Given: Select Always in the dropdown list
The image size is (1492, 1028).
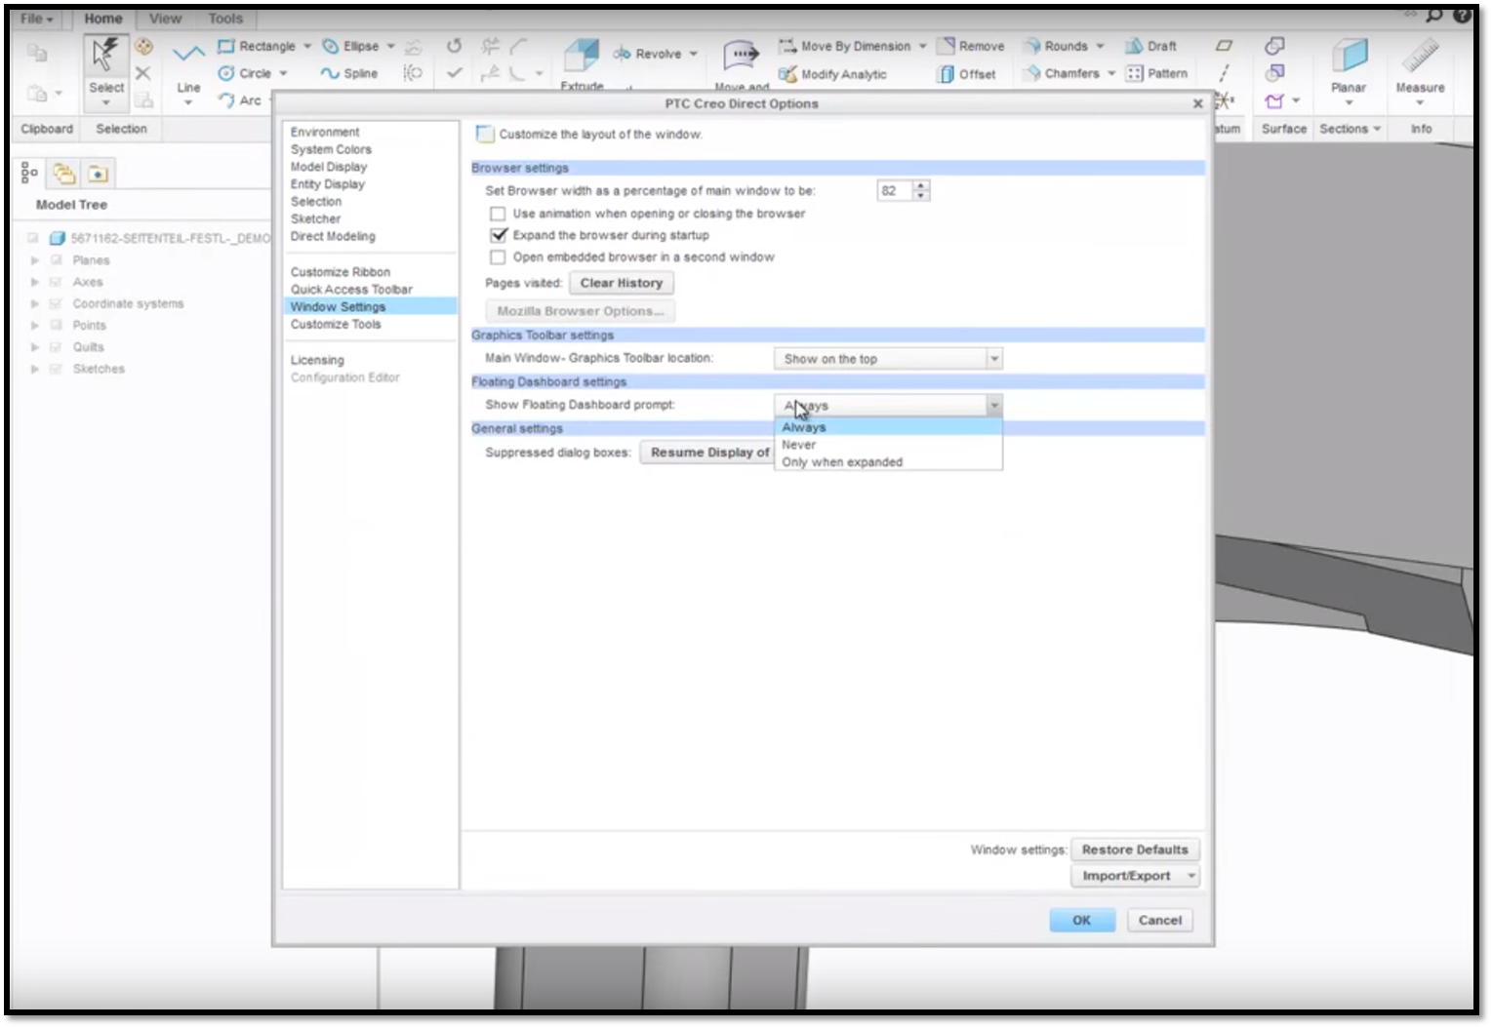Looking at the screenshot, I should [887, 427].
